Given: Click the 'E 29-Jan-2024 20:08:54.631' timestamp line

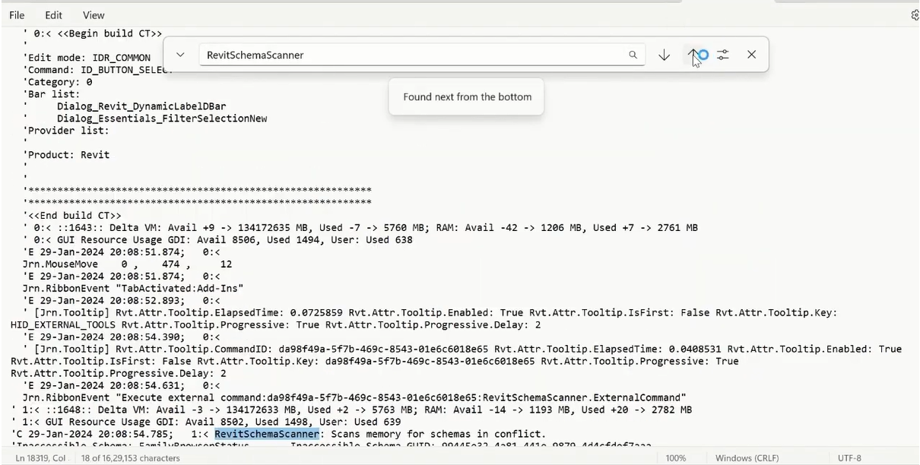Looking at the screenshot, I should 122,385.
